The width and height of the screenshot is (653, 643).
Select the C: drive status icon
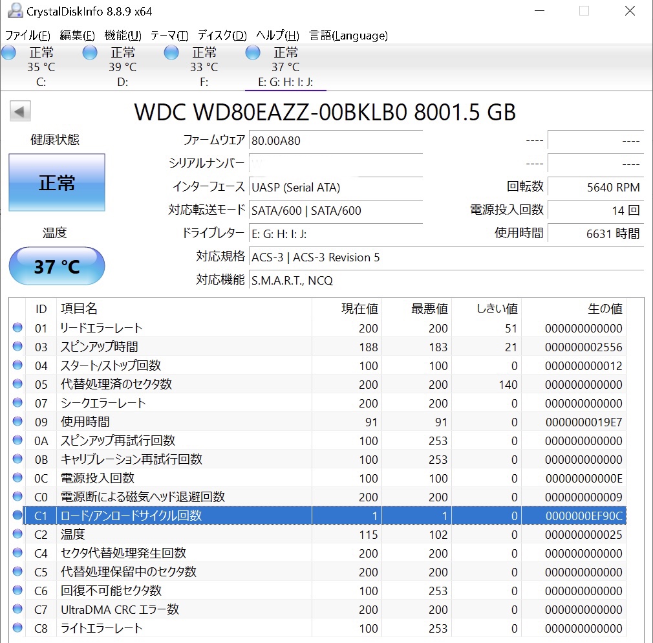9,53
